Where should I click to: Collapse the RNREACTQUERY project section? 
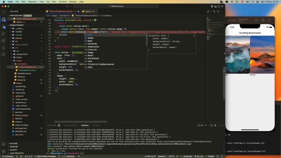tap(17, 25)
